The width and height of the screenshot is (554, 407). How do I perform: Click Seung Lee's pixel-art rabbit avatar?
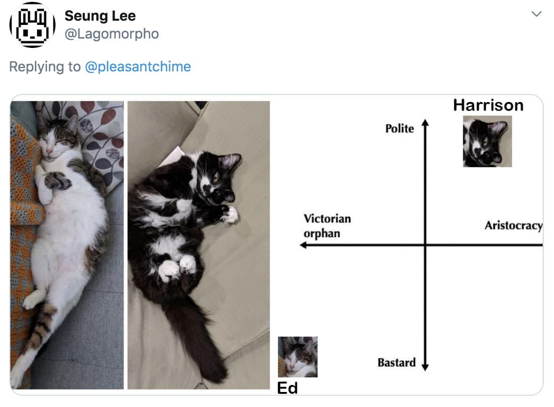pyautogui.click(x=32, y=24)
